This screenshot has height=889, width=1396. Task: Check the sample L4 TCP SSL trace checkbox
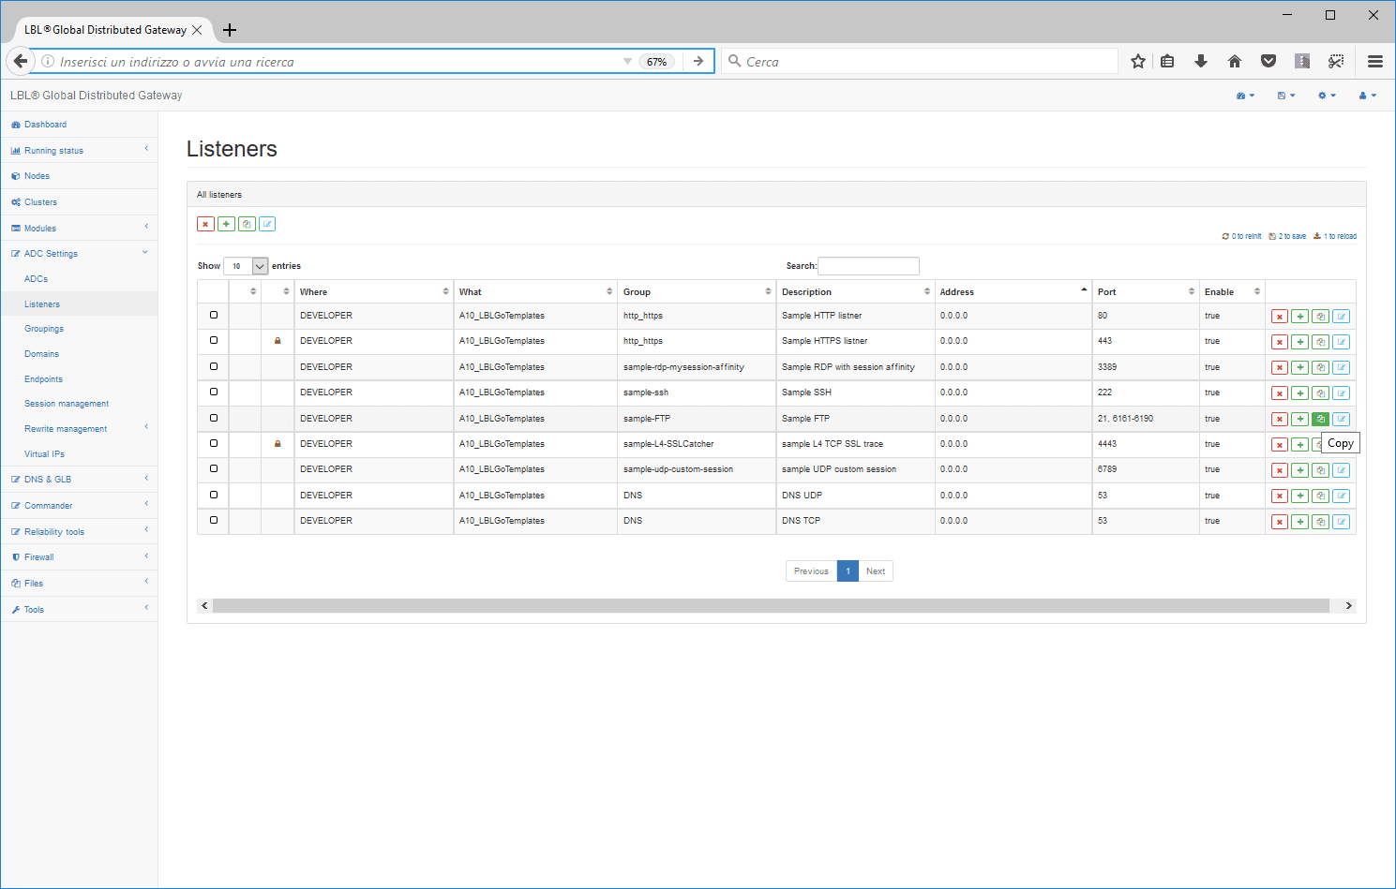(214, 443)
